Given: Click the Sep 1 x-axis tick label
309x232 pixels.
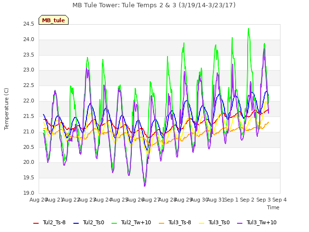Looking at the screenshot, I should [231, 200].
